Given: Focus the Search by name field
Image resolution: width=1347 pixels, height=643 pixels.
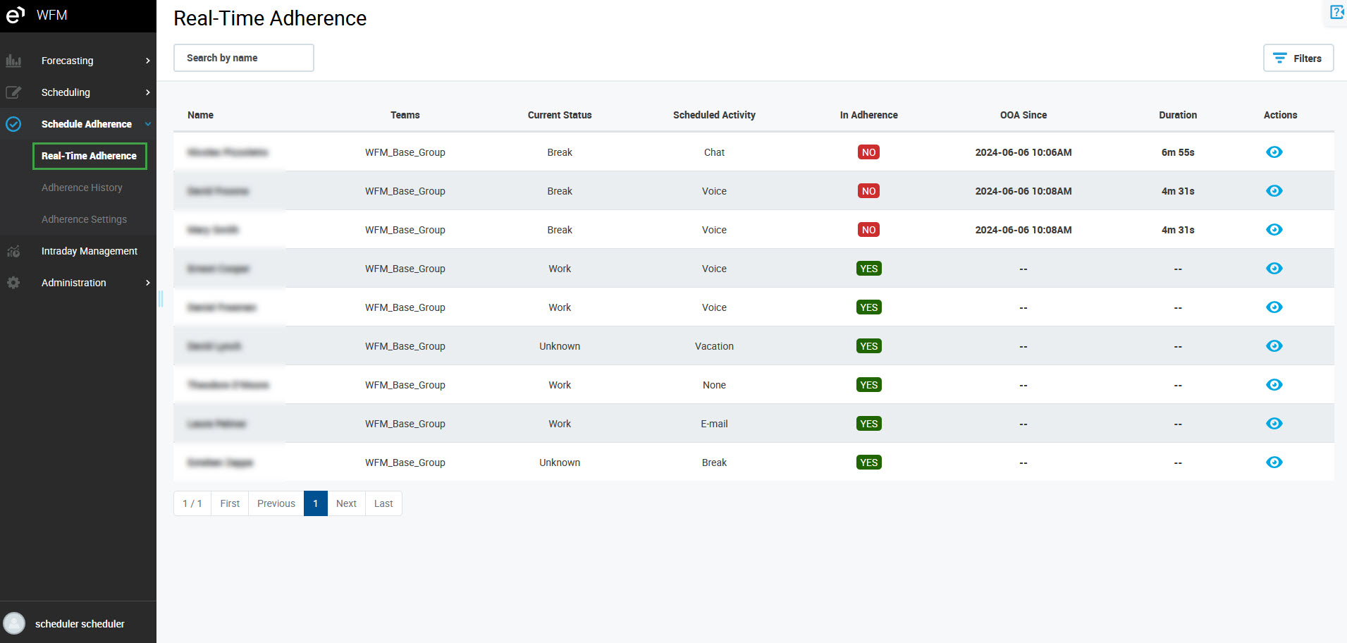Looking at the screenshot, I should (x=243, y=58).
